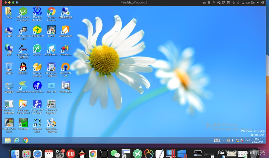Open WeChat in the Dock
This screenshot has height=158, width=269.
(x=115, y=153)
